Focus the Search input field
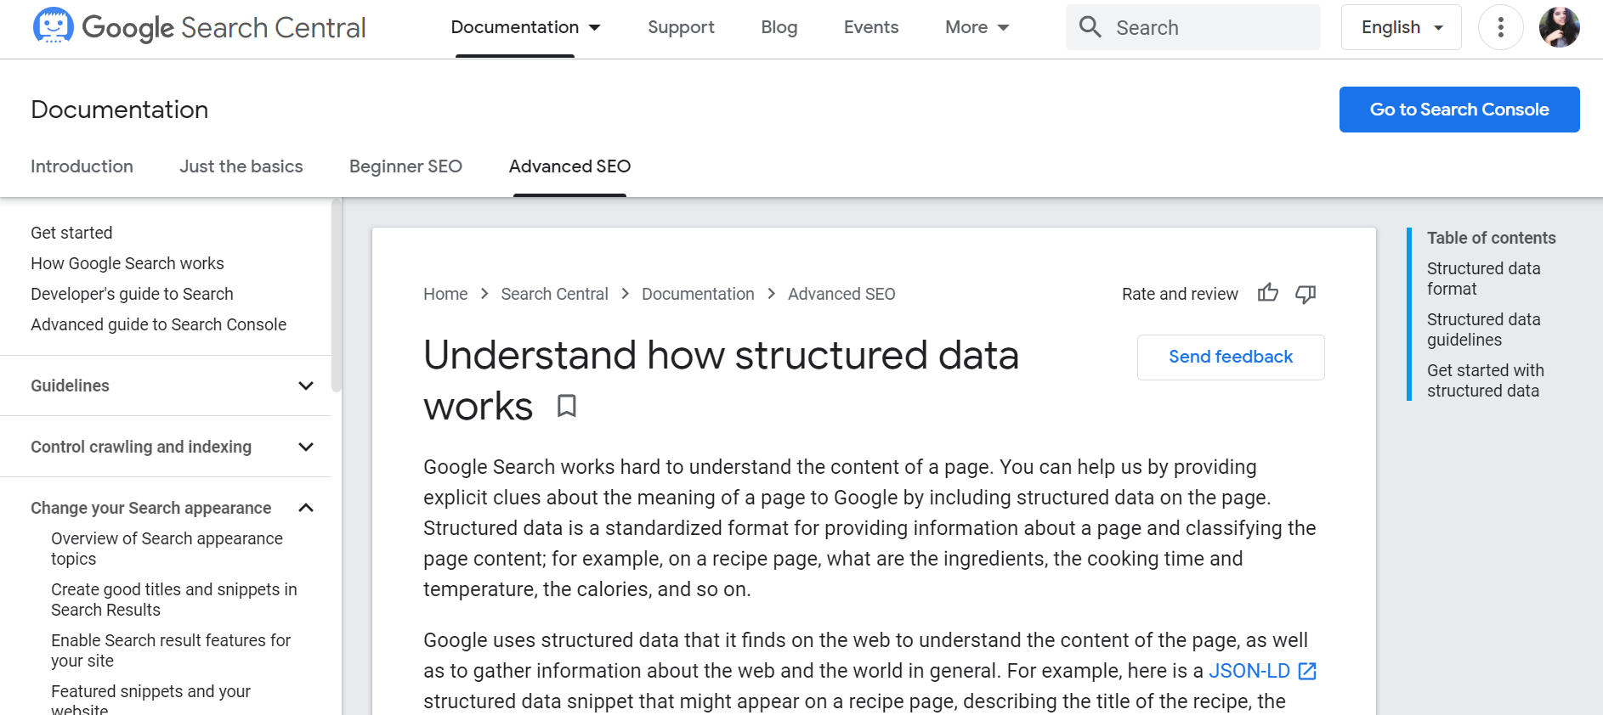This screenshot has height=715, width=1603. pyautogui.click(x=1193, y=27)
